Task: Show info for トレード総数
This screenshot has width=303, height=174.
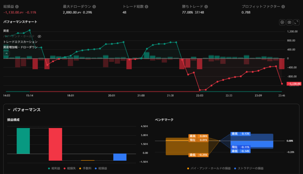Action: (146, 6)
